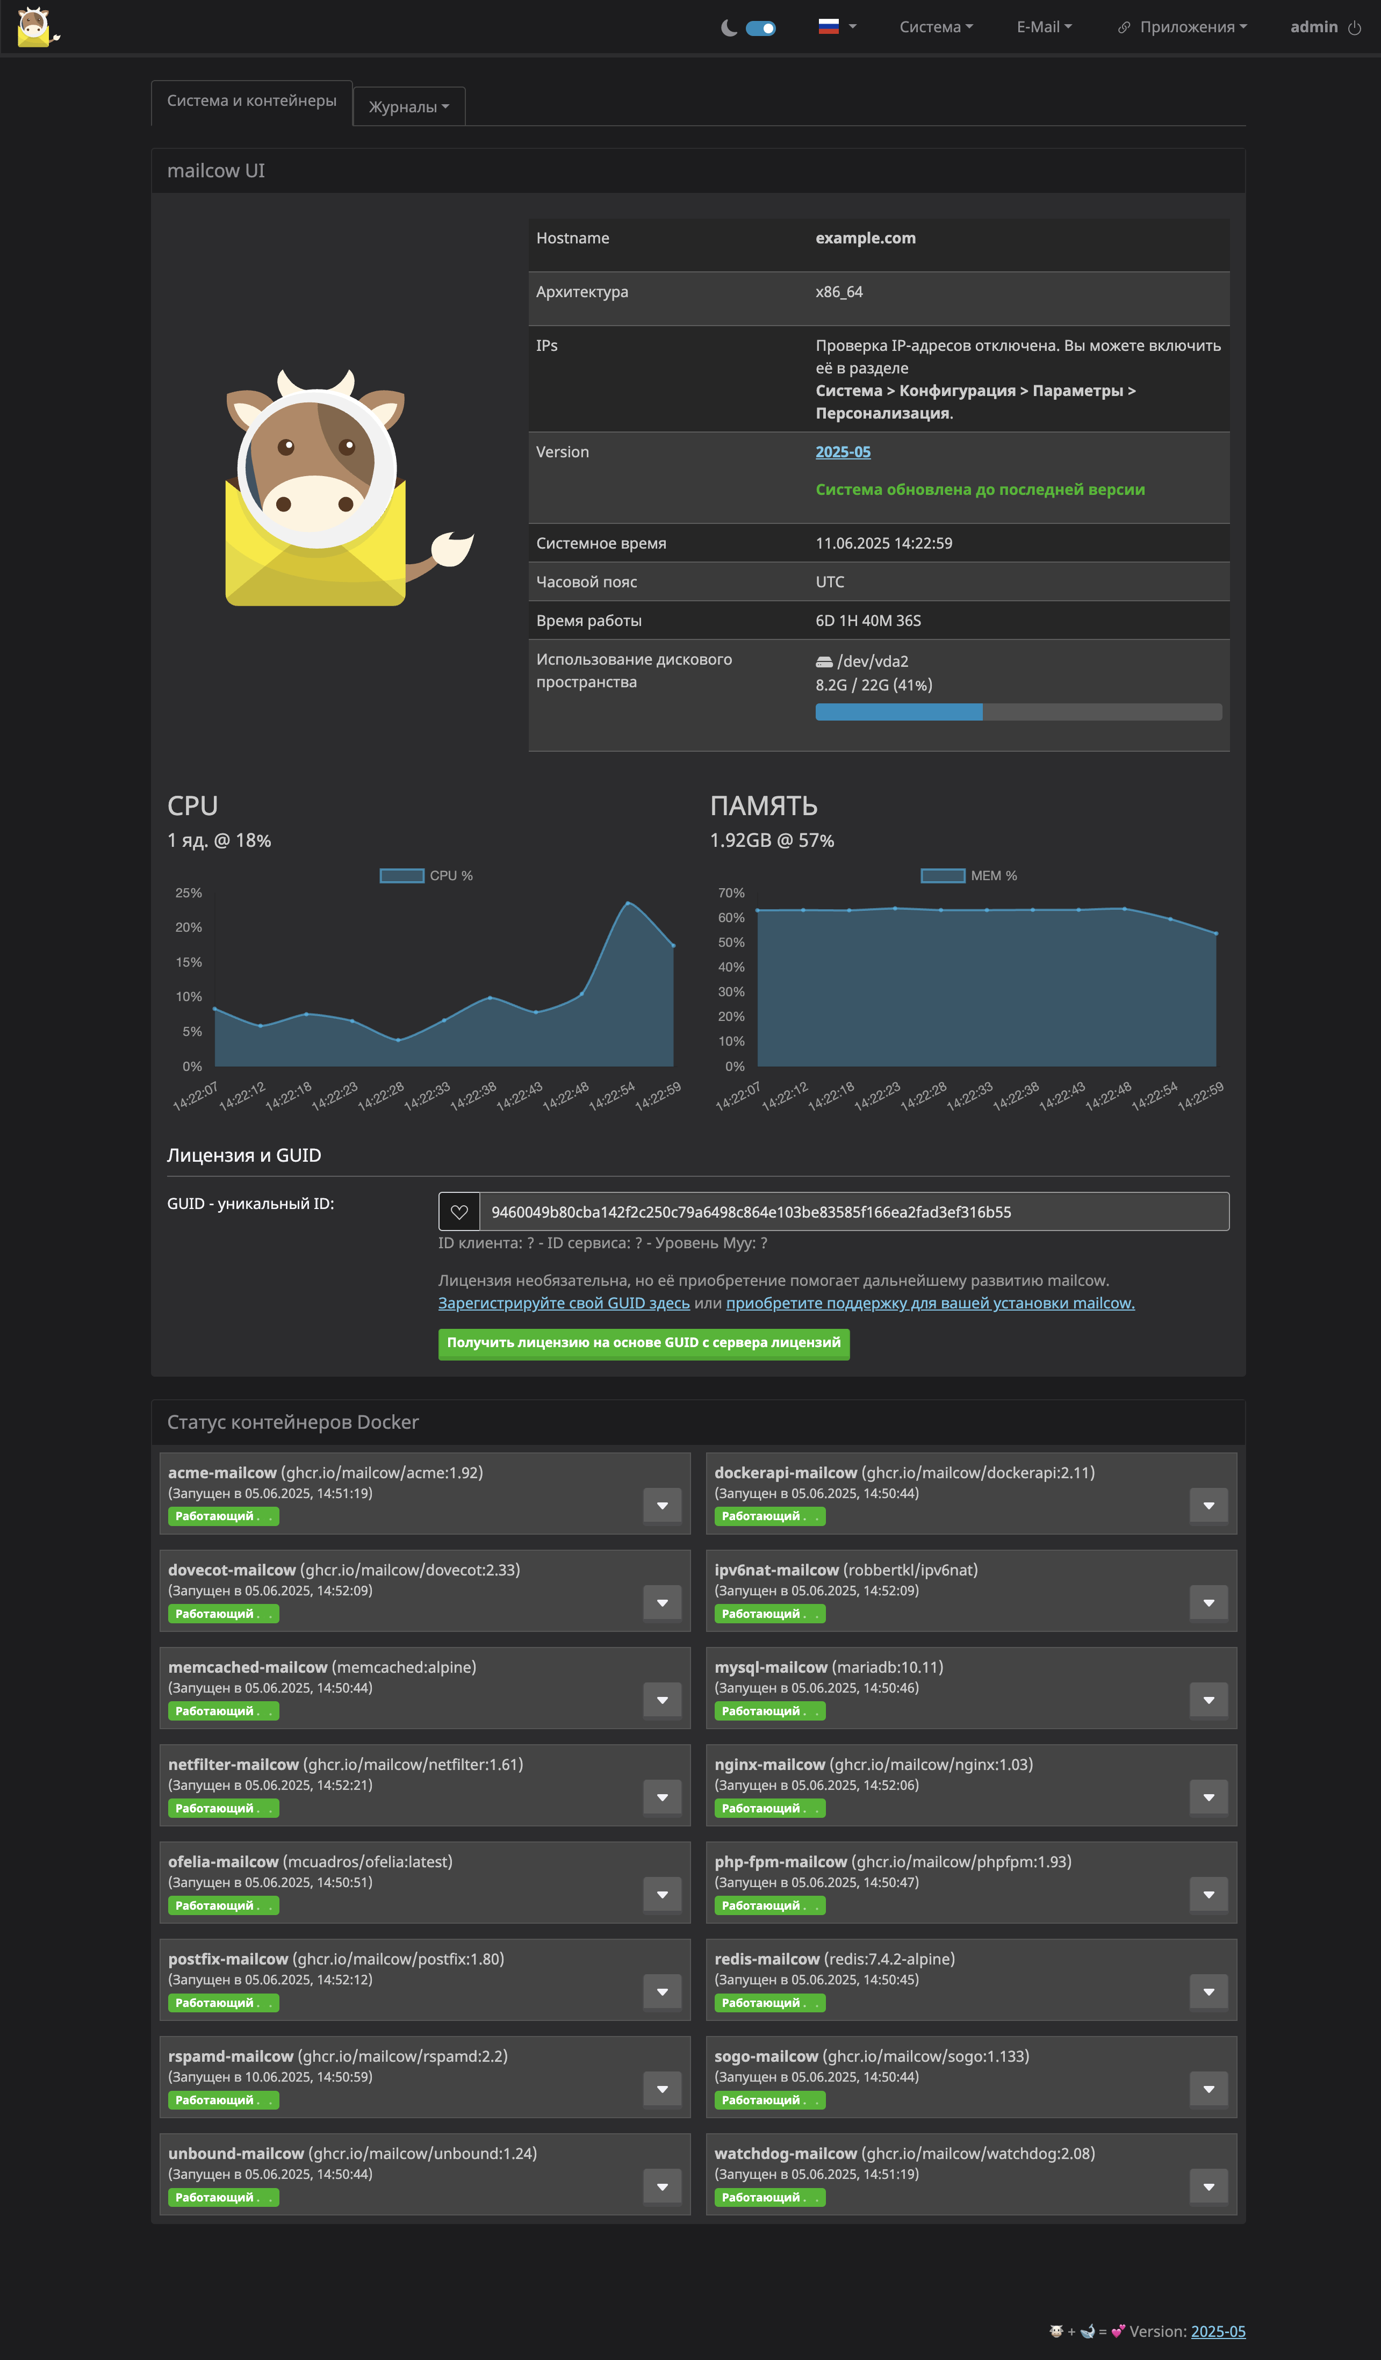
Task: Click sogo-mailcow Работающий status badge
Action: 769,2100
